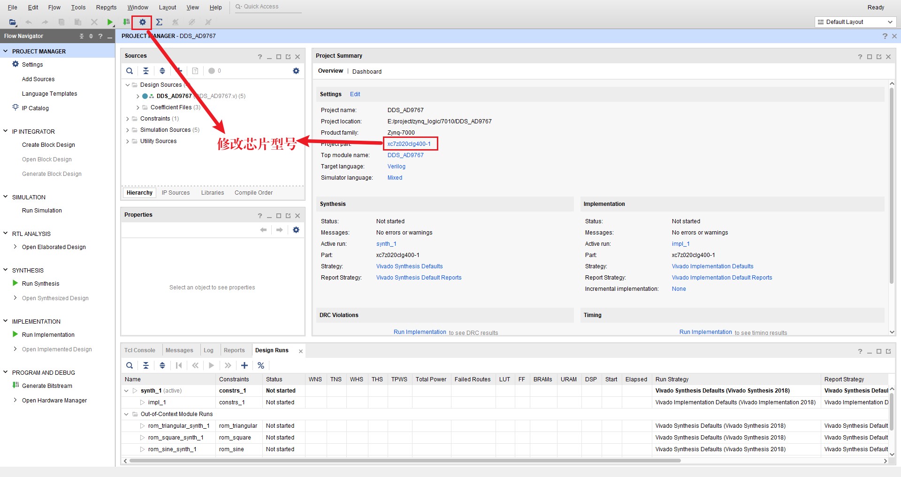Collapse PROJECT MANAGER section

coord(6,51)
